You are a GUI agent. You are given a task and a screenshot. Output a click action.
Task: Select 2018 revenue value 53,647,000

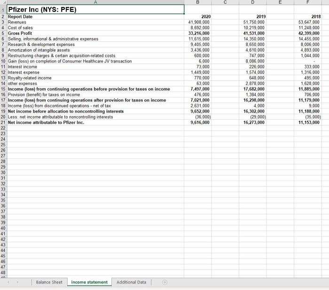(x=307, y=22)
